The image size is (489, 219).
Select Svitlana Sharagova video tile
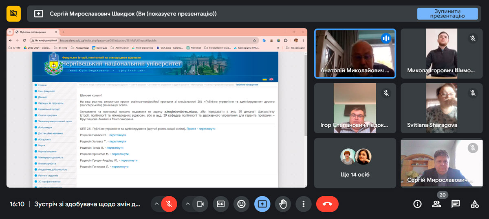click(441, 108)
